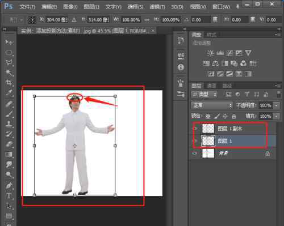Open the Layers panel menu

pyautogui.click(x=278, y=86)
